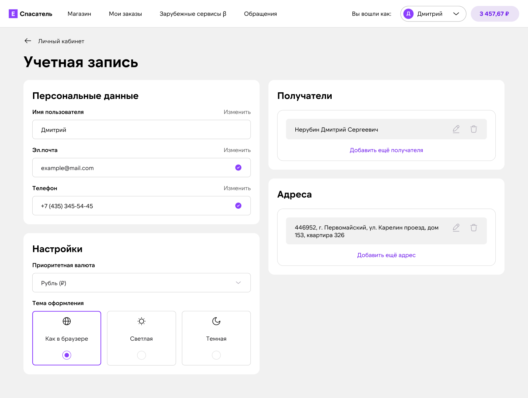This screenshot has width=528, height=398.
Task: Click Добавить ещё адрес link
Action: tap(386, 255)
